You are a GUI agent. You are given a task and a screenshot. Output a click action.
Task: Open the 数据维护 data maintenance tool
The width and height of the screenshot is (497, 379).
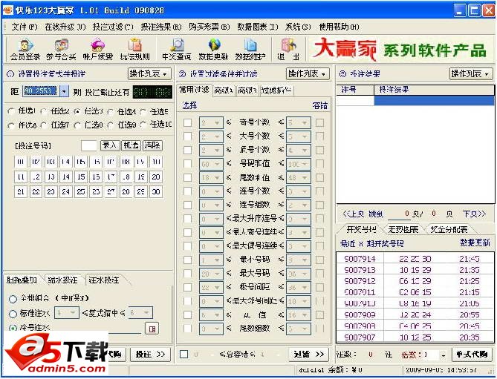[x=250, y=50]
